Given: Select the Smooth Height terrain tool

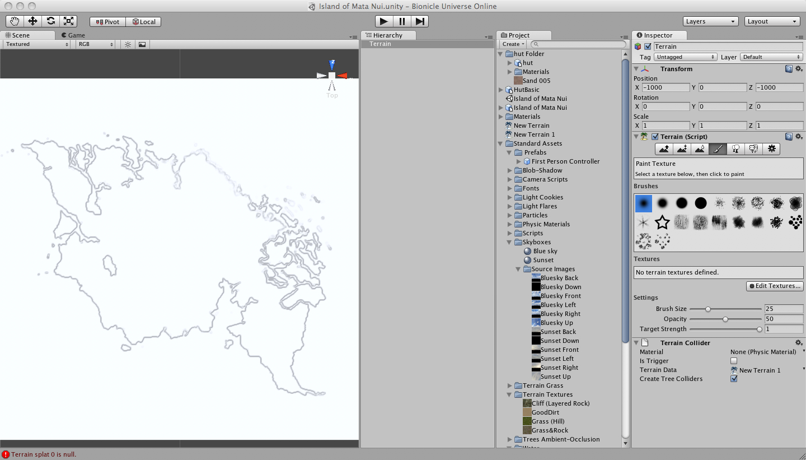Looking at the screenshot, I should [x=700, y=149].
